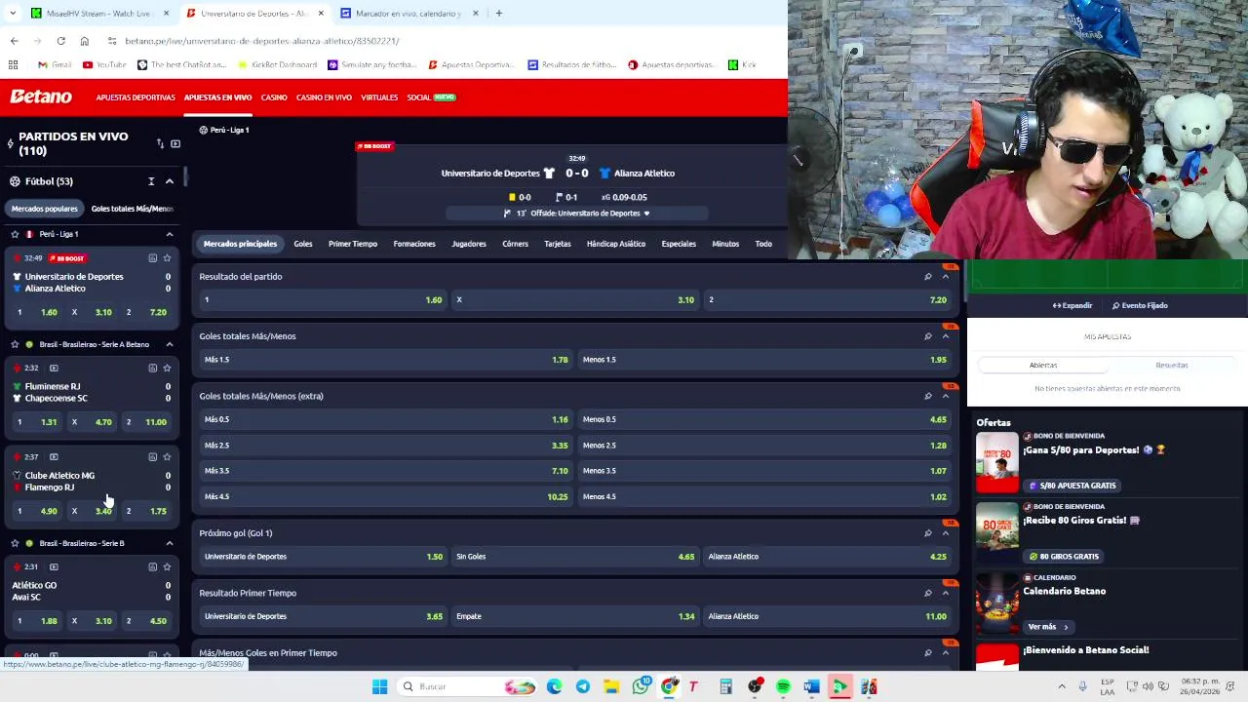Select Sin Goles at 4.65

pos(575,557)
